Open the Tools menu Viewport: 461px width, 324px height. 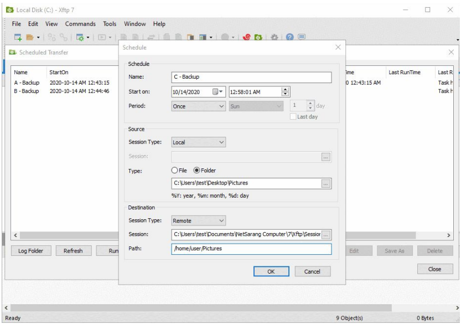(110, 24)
